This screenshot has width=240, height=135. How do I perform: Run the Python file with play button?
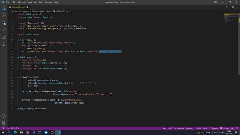(226, 7)
